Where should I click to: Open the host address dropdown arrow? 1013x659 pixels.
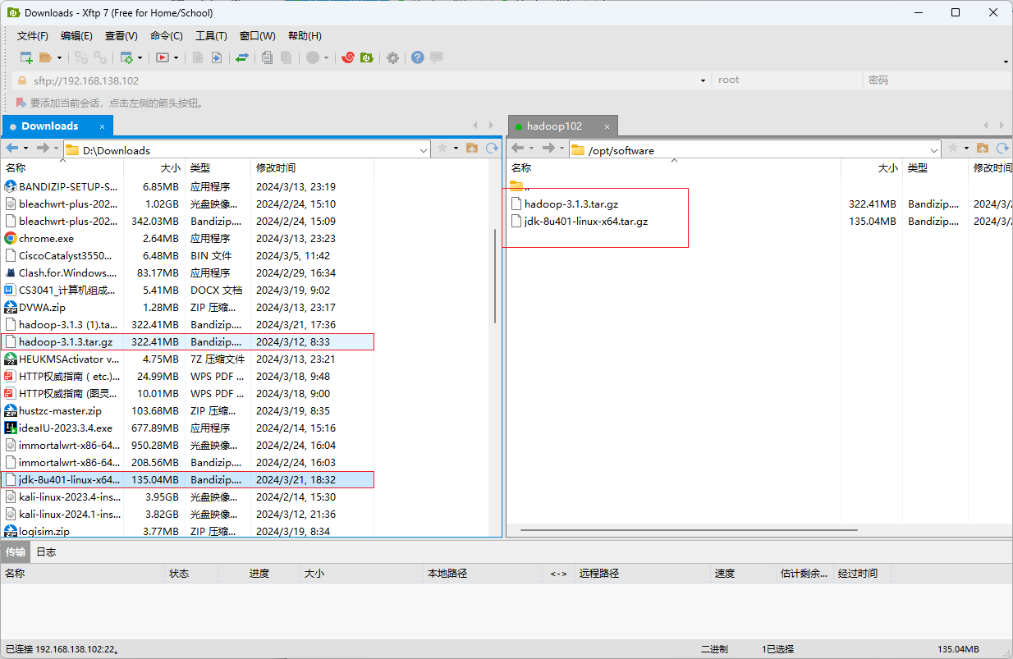tap(704, 80)
